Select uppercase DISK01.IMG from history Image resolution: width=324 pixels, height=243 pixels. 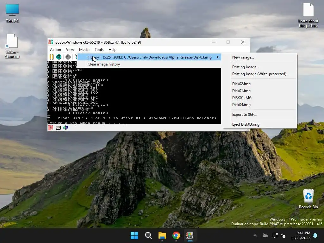point(260,98)
